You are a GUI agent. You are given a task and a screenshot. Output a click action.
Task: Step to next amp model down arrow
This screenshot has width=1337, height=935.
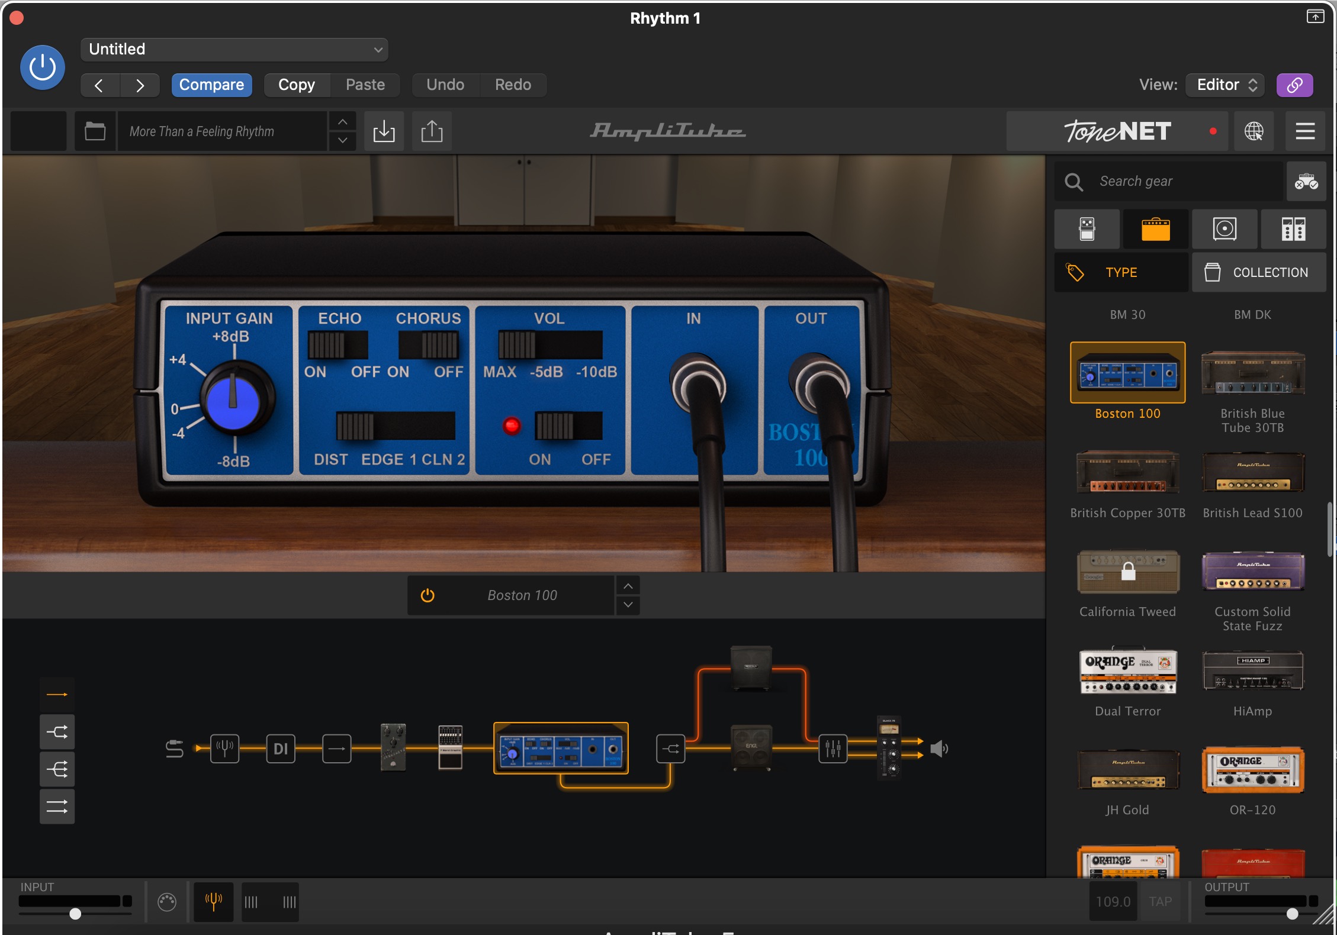(x=628, y=605)
